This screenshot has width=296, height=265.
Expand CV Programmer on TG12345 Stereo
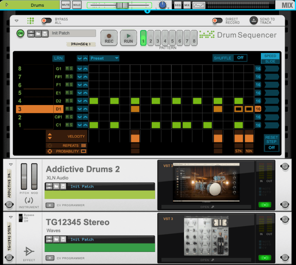50,258
